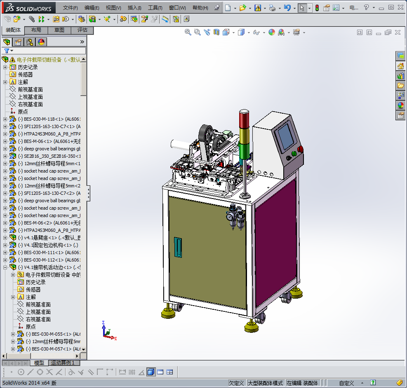
Task: Open the View Orientation dropdown arrow
Action: click(x=234, y=33)
